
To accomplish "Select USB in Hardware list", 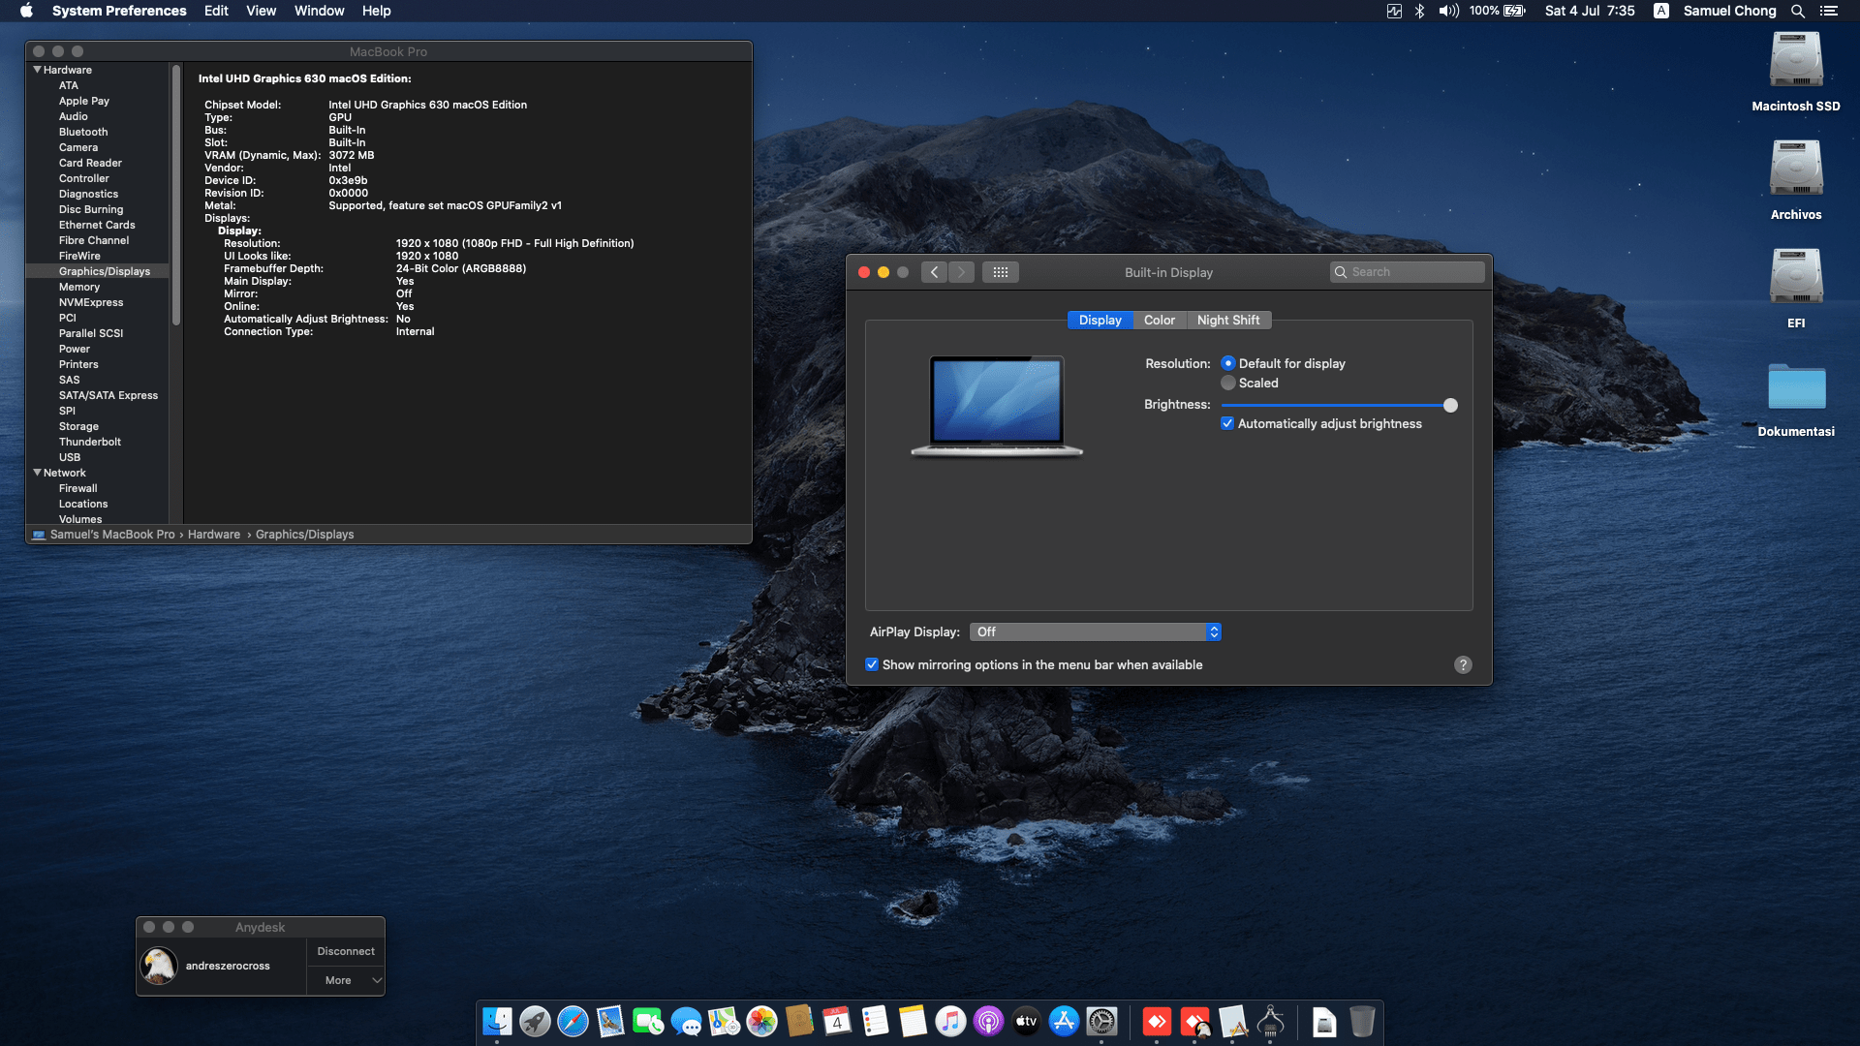I will pos(70,457).
